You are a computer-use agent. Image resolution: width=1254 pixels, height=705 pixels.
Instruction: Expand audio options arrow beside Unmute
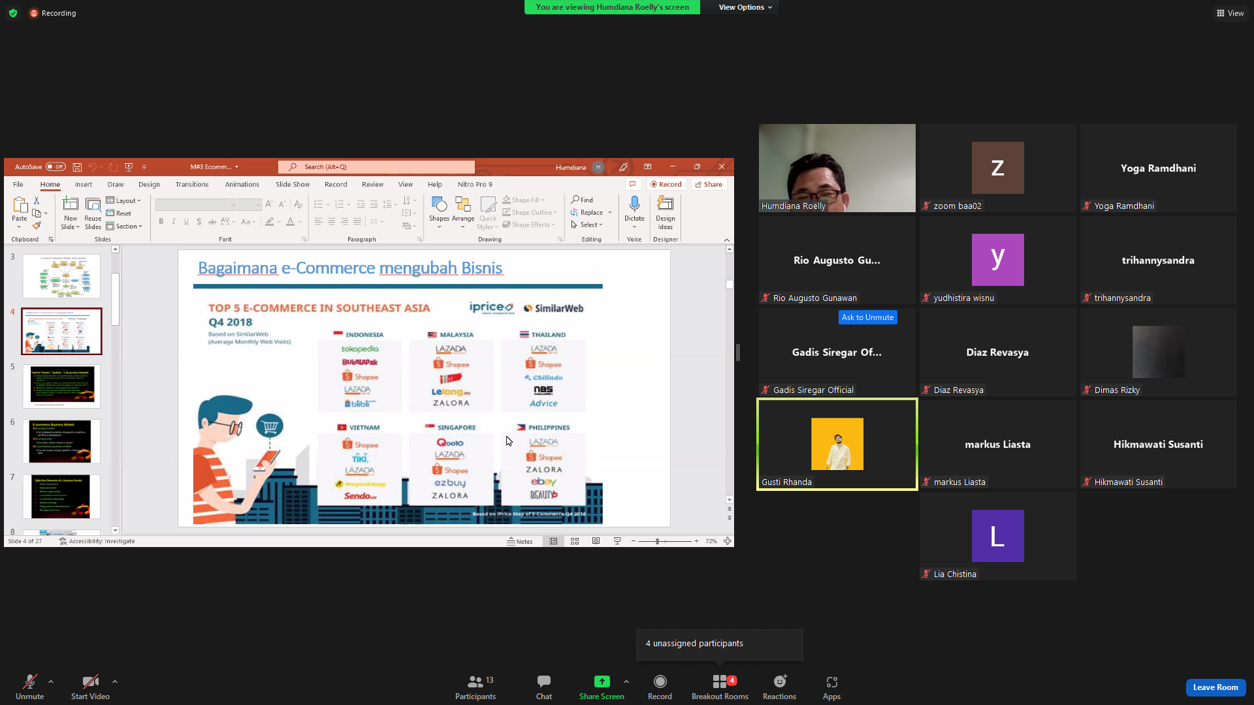pos(51,681)
